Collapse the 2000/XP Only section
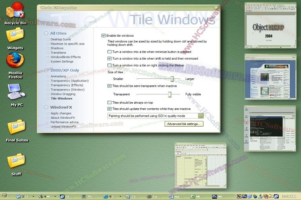Viewport: 301px width, 200px height. click(46, 70)
